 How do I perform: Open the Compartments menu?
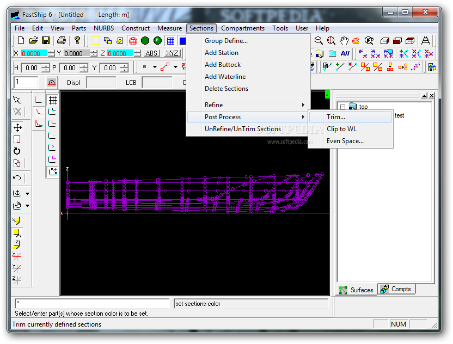pyautogui.click(x=243, y=28)
